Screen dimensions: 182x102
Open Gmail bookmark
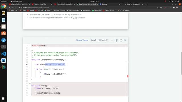[23, 10]
